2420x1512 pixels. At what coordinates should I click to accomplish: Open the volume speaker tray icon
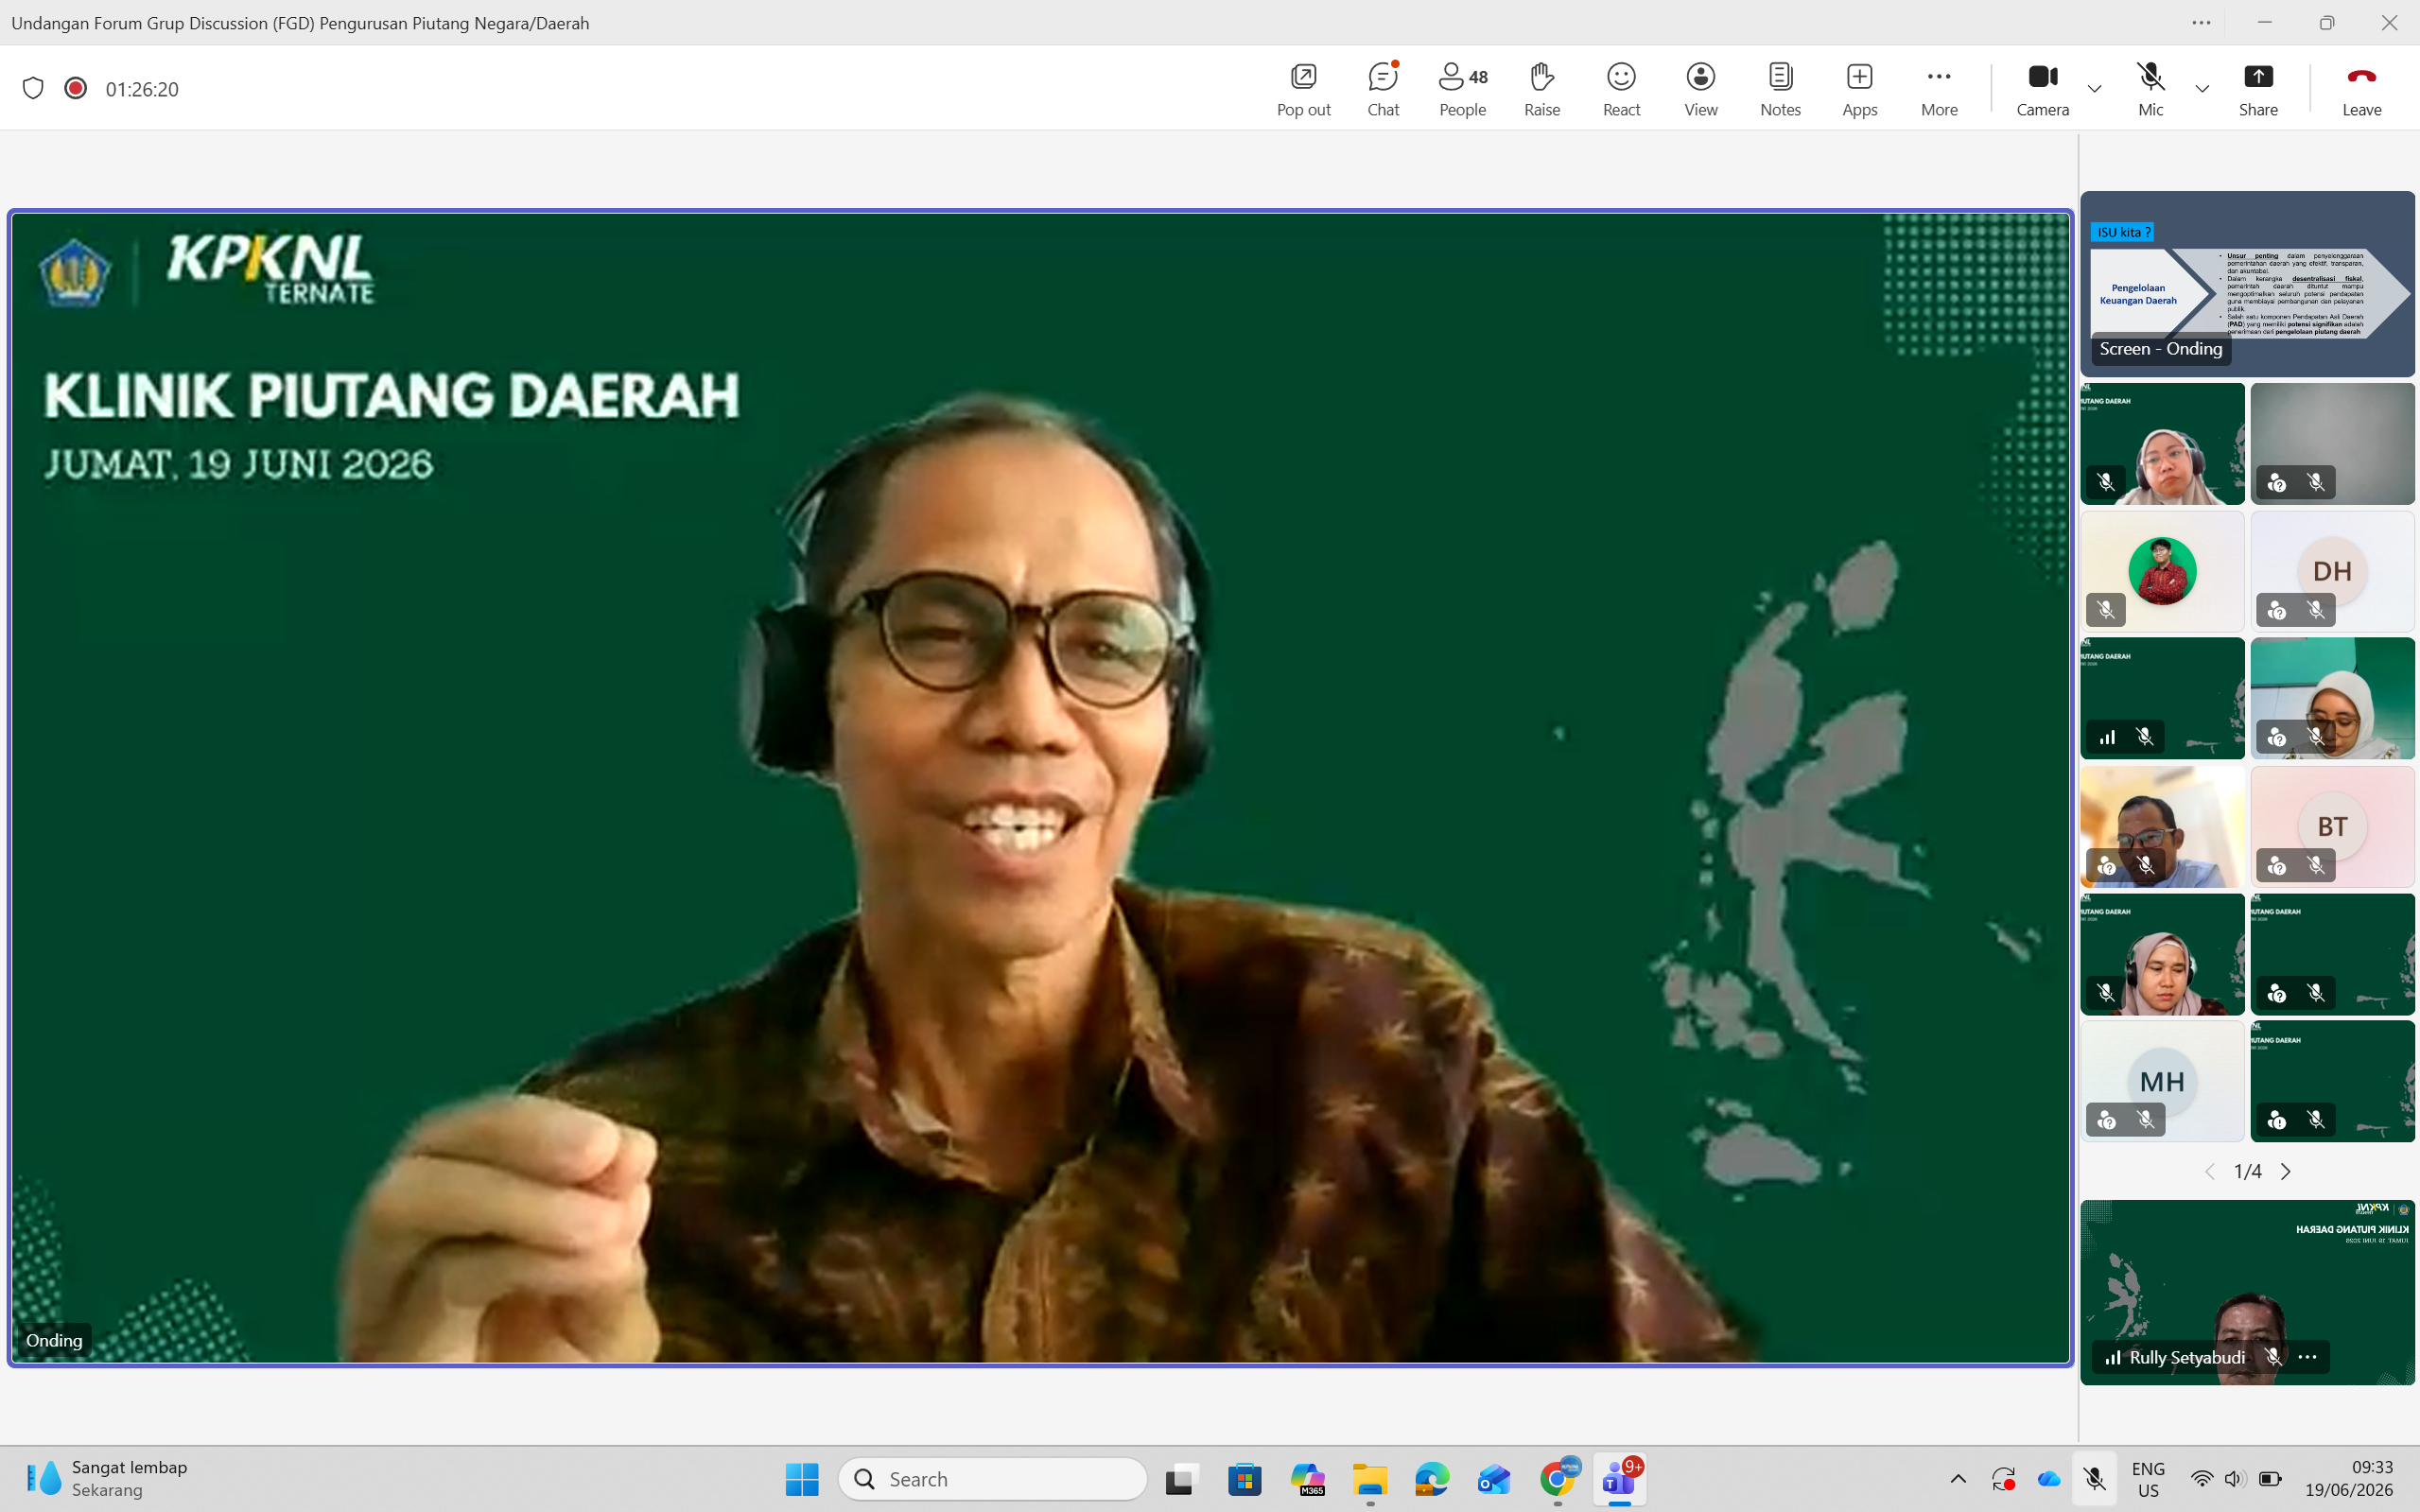point(2235,1478)
